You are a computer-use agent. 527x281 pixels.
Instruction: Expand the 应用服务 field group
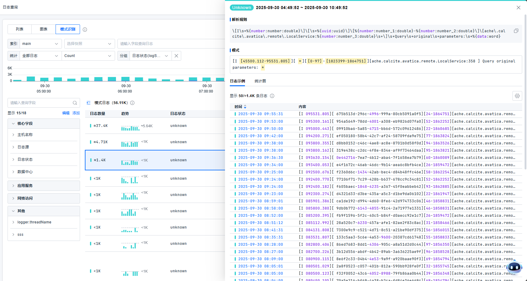click(x=25, y=186)
